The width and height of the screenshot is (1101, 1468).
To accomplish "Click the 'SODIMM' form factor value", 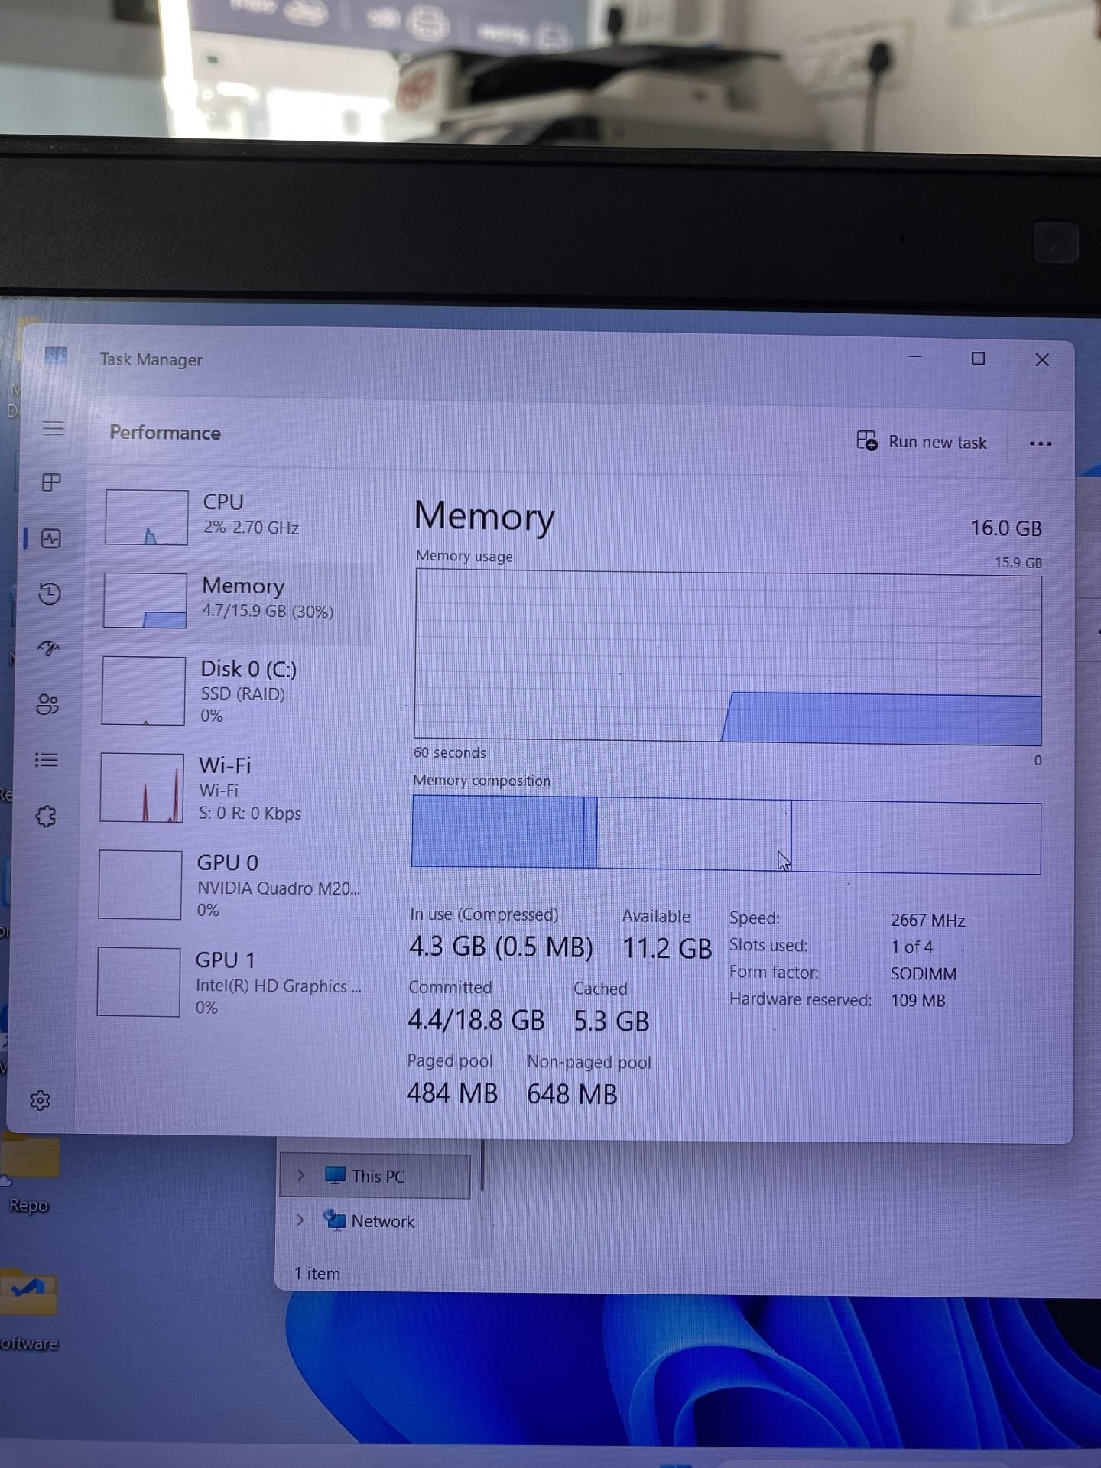I will [924, 974].
